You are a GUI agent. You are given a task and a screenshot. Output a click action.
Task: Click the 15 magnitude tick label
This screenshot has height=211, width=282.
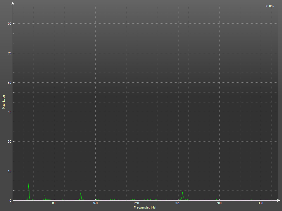[9, 171]
